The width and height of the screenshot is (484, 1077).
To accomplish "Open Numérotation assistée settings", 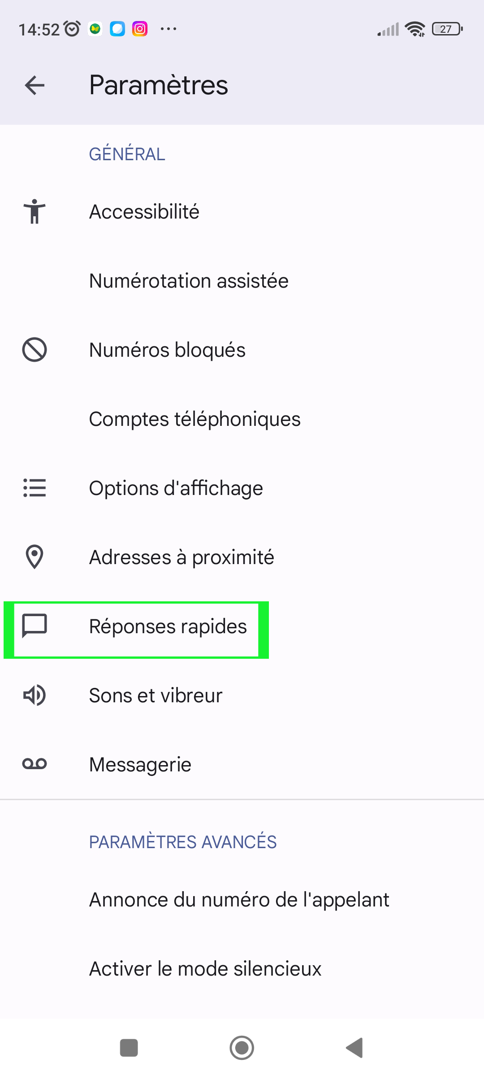I will point(242,281).
